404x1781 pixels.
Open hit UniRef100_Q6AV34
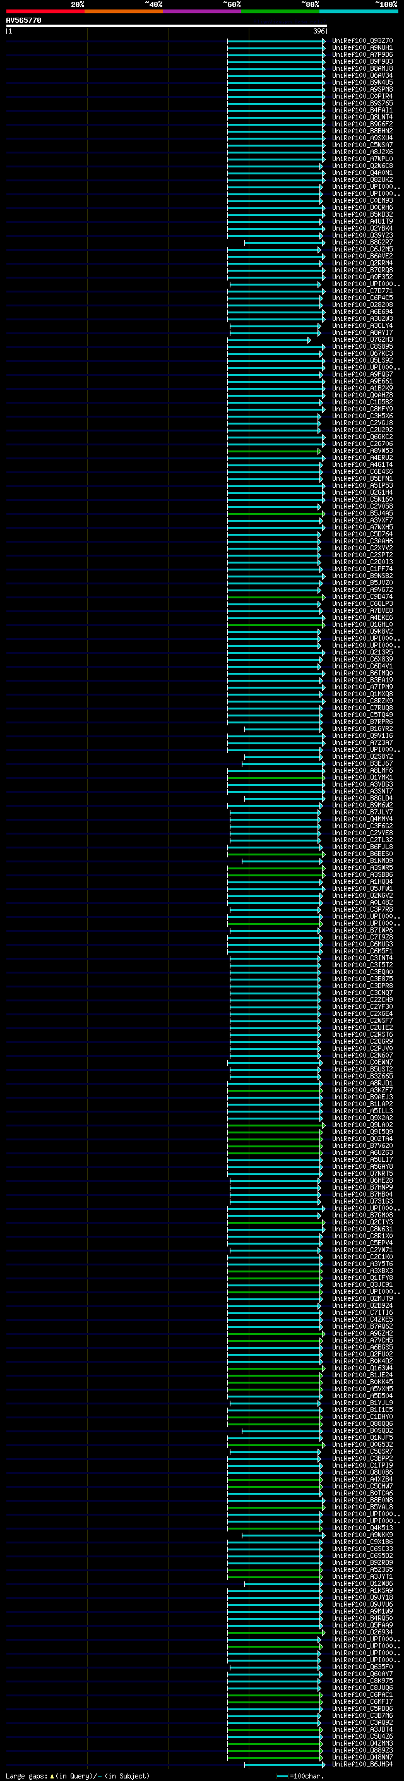(x=362, y=75)
